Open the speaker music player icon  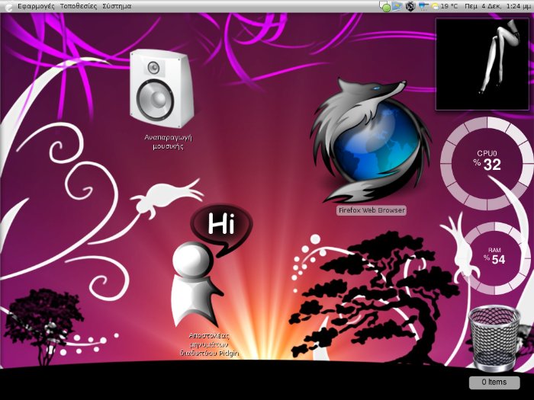(x=162, y=88)
